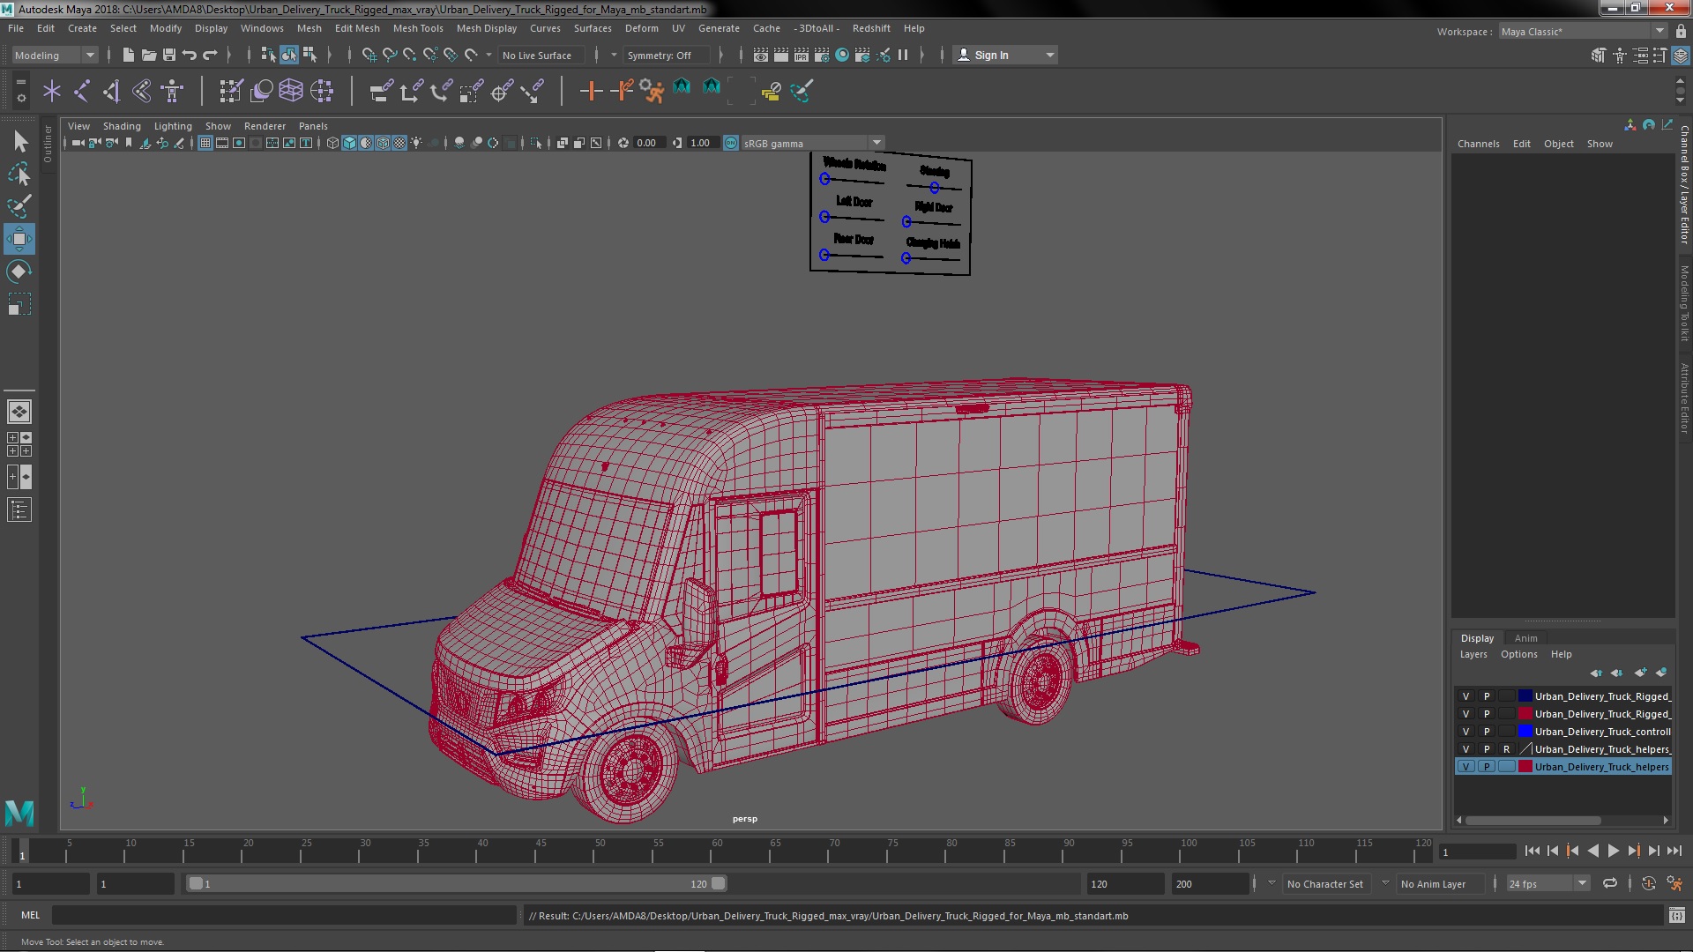The width and height of the screenshot is (1693, 952).
Task: Select the arrow Select tool in toolbox
Action: coord(19,141)
